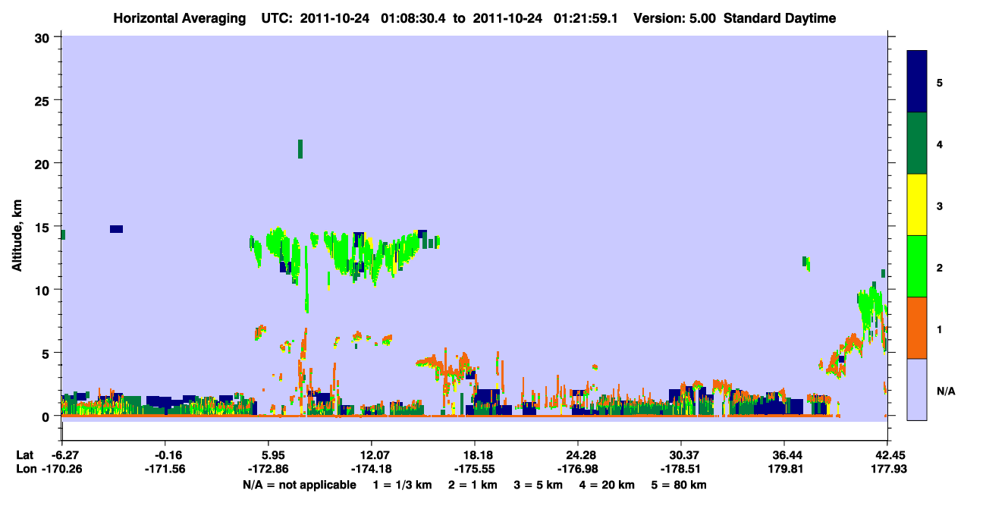Click the 'Lon' row label
This screenshot has width=986, height=506.
(x=25, y=470)
